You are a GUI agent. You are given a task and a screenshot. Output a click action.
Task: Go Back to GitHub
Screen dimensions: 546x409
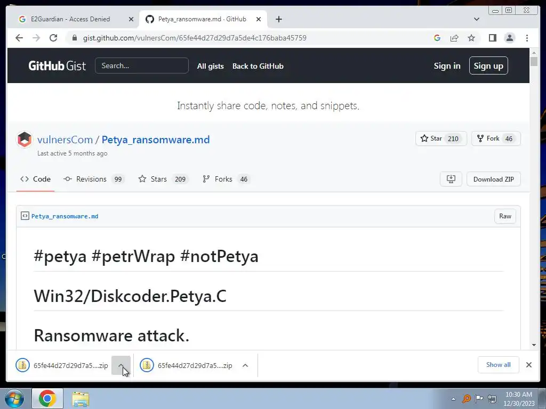[258, 66]
